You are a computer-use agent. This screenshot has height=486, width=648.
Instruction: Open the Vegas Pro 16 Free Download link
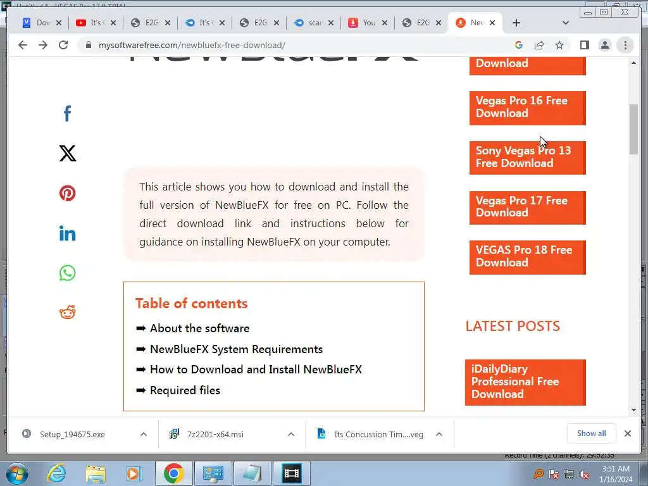(x=527, y=108)
